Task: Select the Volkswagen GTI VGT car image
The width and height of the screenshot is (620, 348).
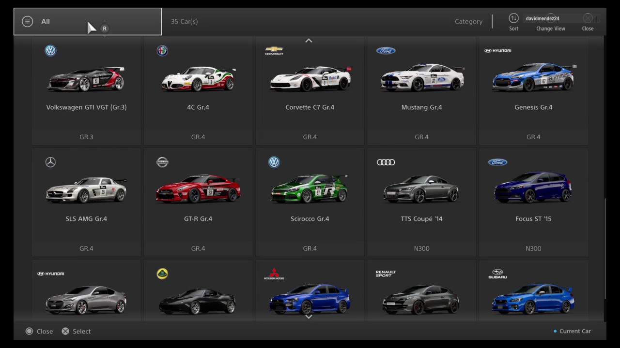Action: click(x=86, y=79)
